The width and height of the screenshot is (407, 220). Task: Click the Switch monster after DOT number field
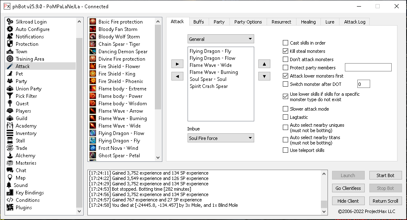(x=363, y=84)
